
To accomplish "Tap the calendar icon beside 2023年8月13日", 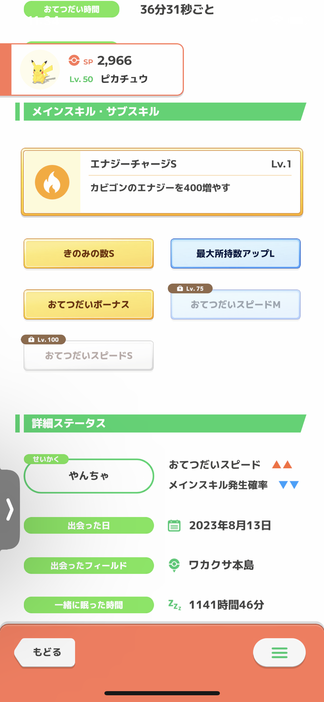I will [174, 525].
